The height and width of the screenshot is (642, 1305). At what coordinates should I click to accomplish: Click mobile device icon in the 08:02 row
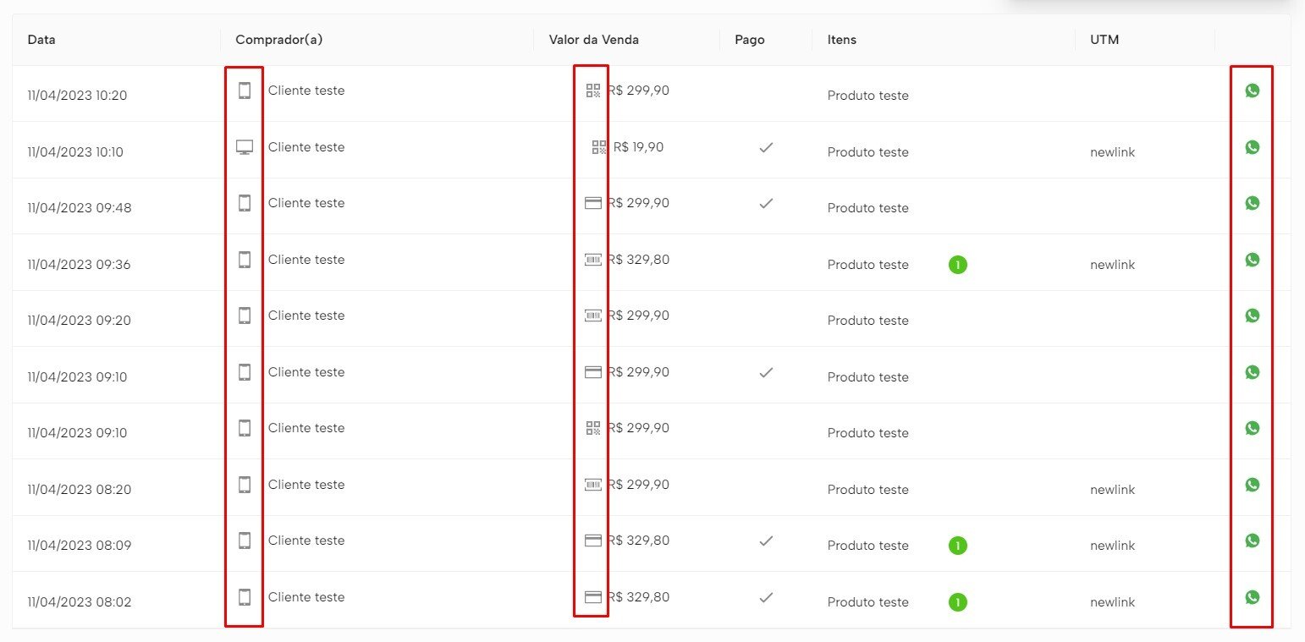(245, 597)
